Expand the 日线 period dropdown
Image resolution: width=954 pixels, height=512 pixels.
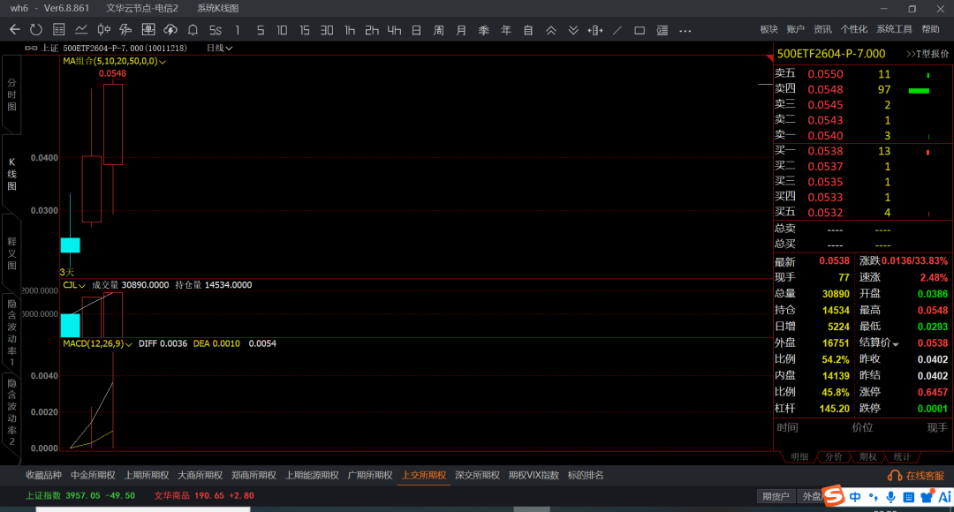[220, 48]
